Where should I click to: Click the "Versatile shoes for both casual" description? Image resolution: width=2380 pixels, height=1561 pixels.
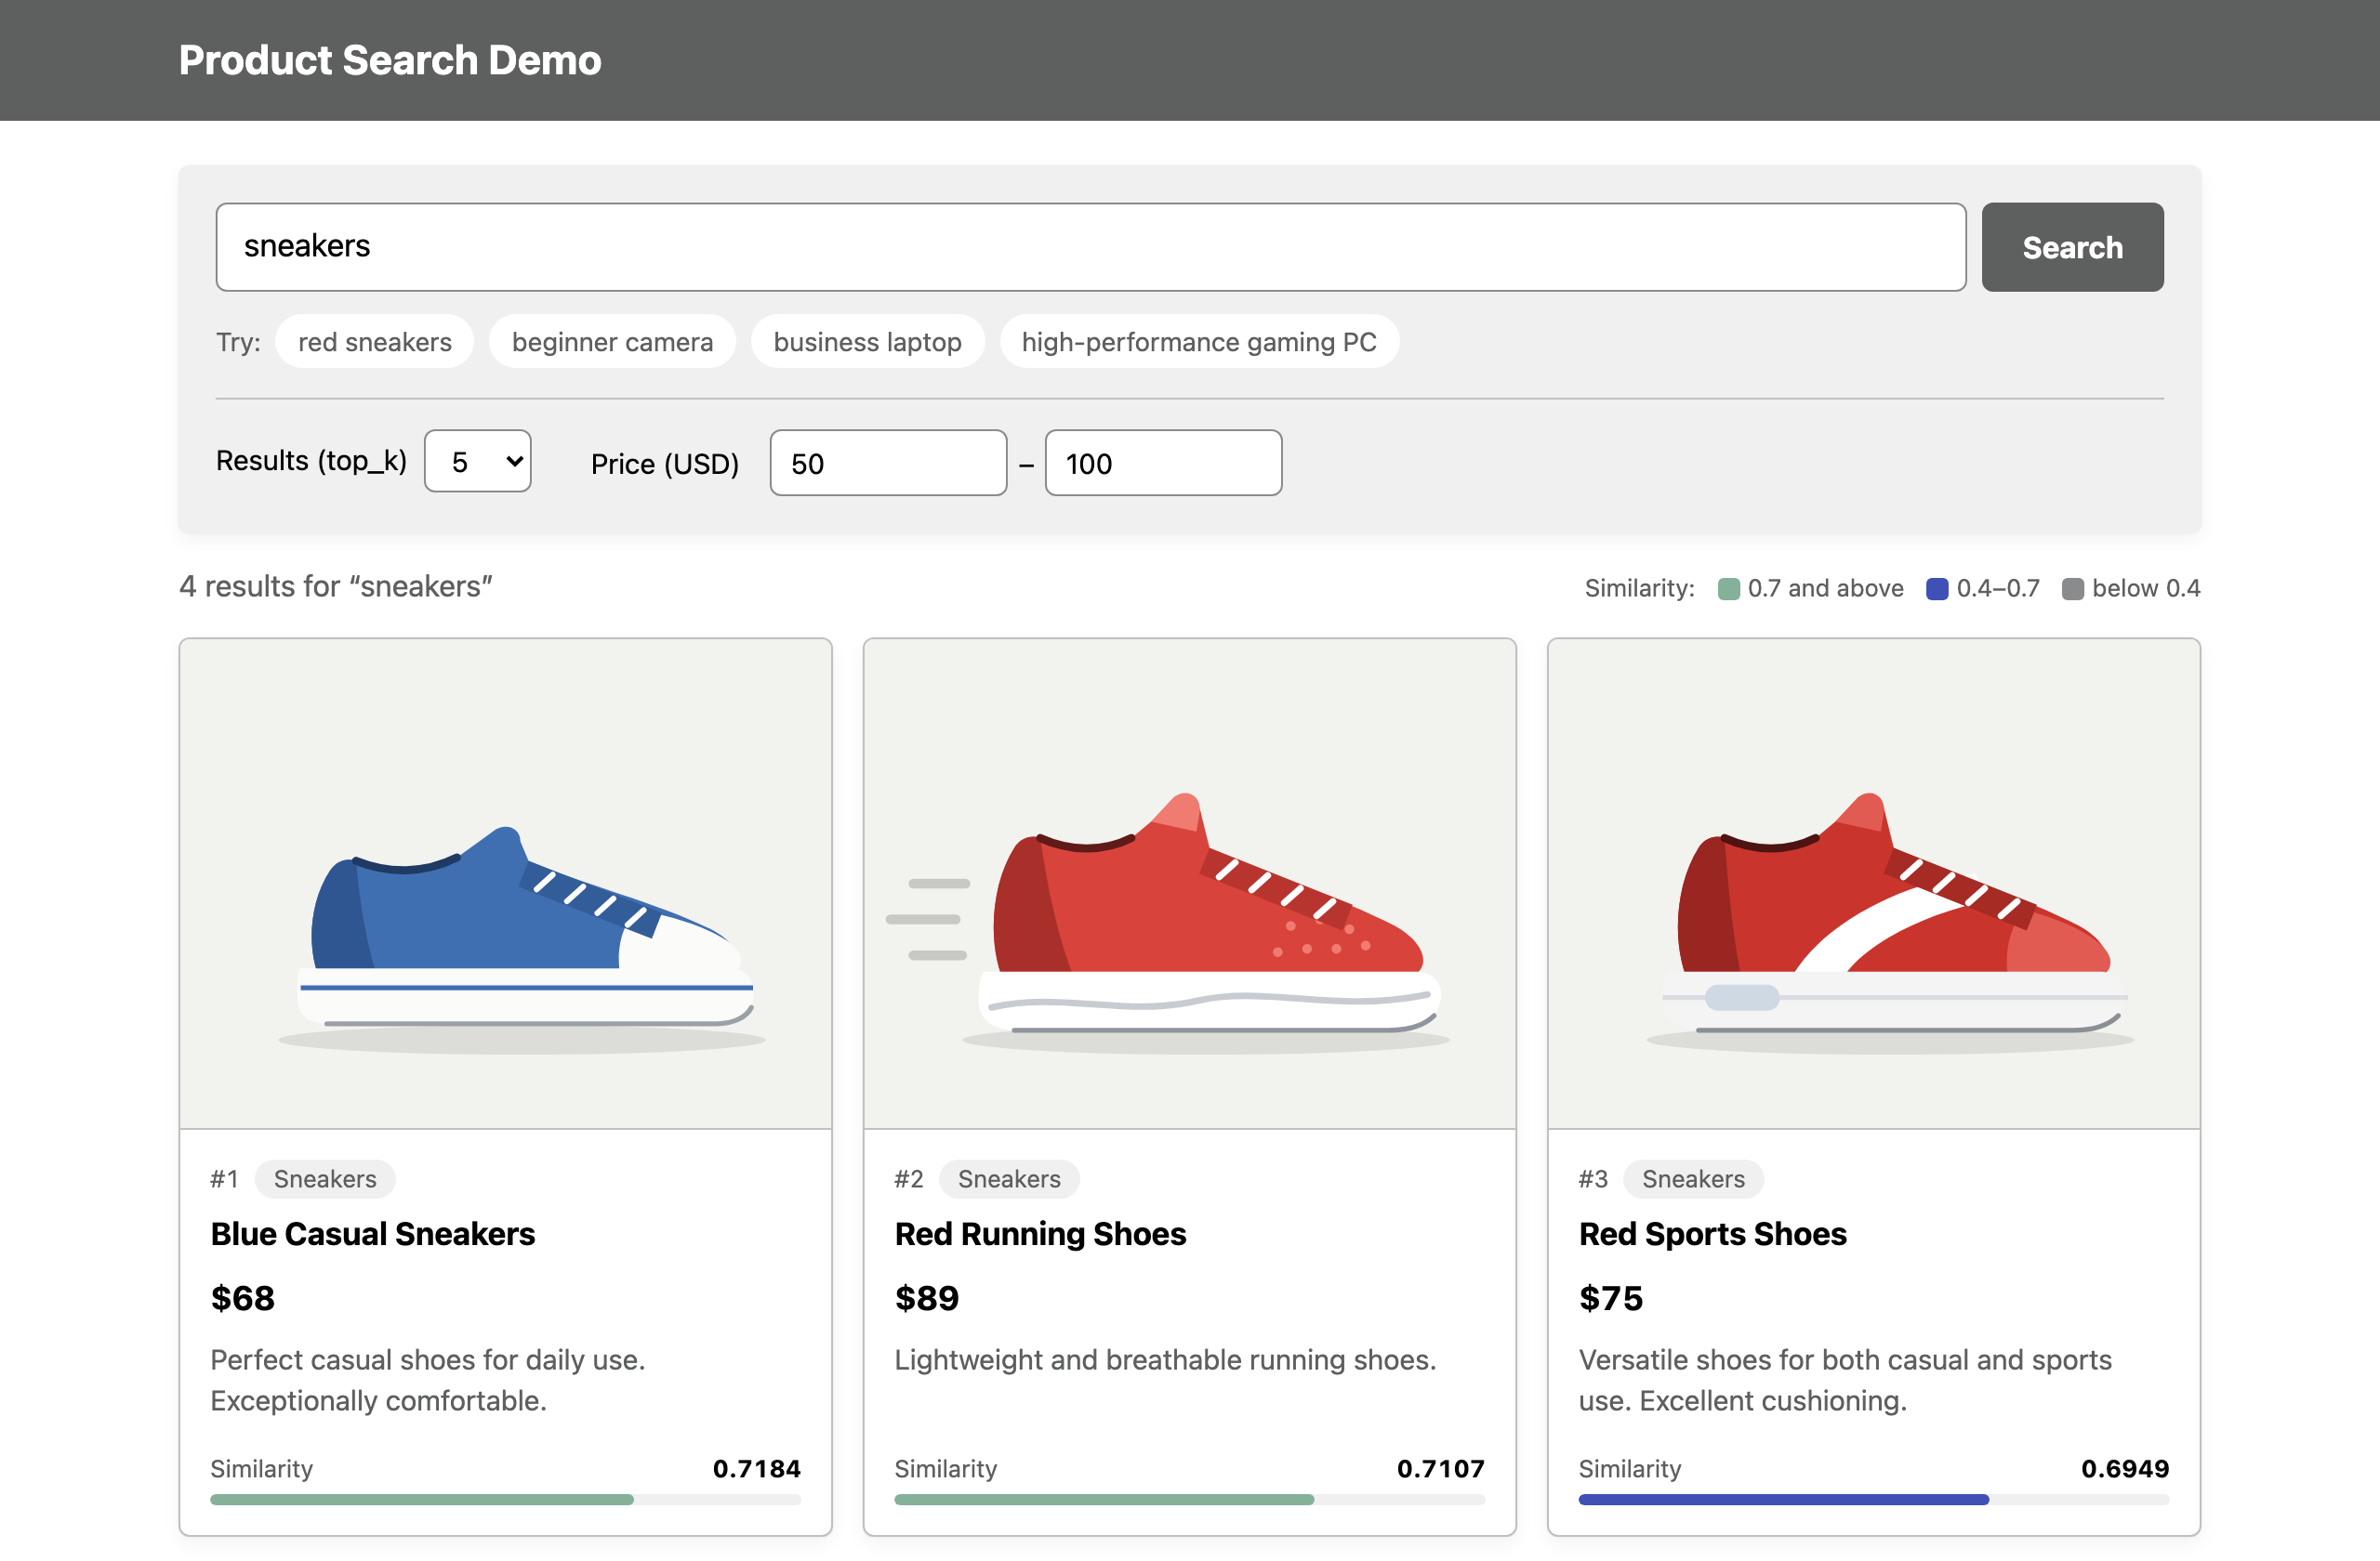[x=1845, y=1380]
